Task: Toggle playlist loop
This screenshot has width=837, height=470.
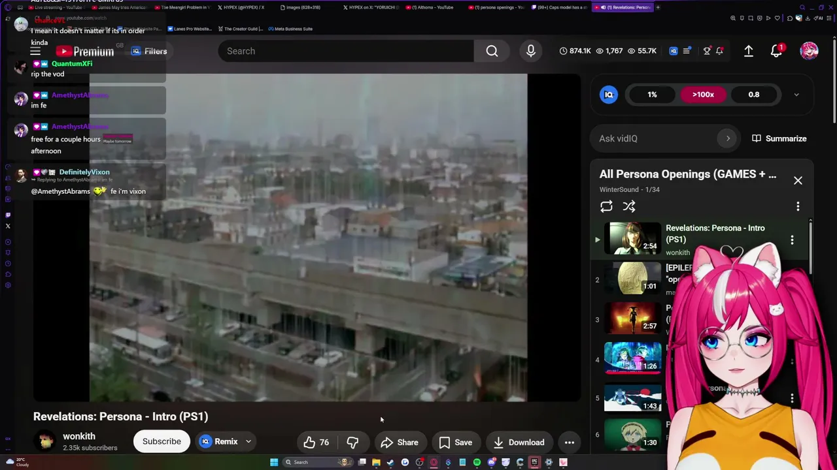Action: tap(606, 206)
